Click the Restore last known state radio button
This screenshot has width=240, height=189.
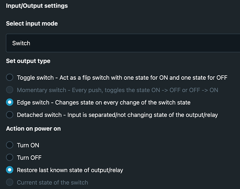(10, 170)
